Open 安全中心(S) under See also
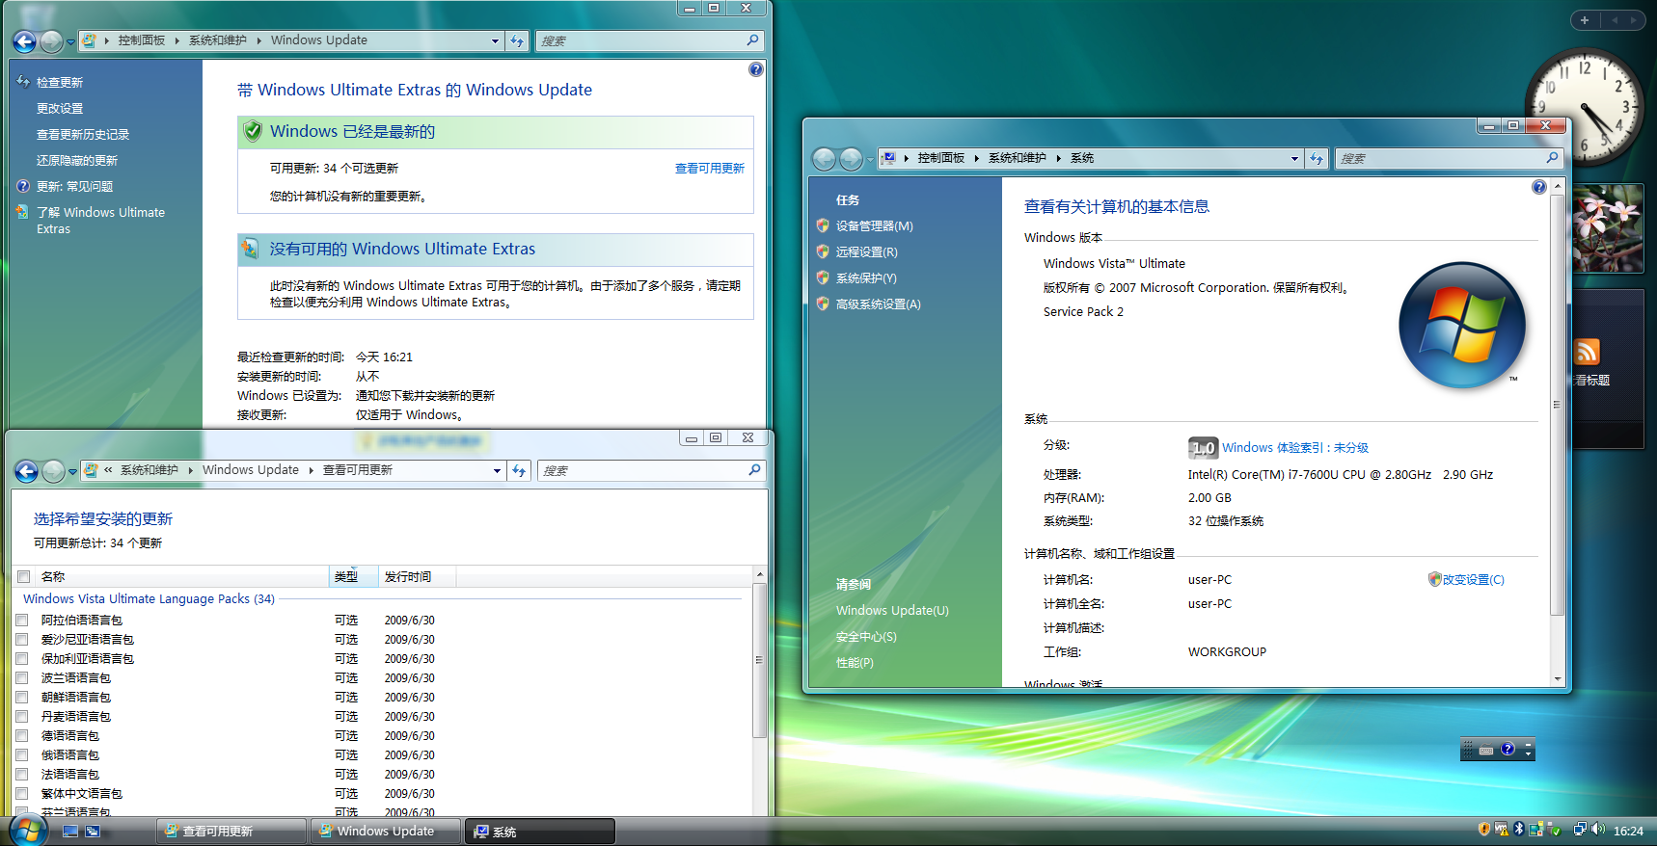Image resolution: width=1657 pixels, height=846 pixels. (866, 637)
